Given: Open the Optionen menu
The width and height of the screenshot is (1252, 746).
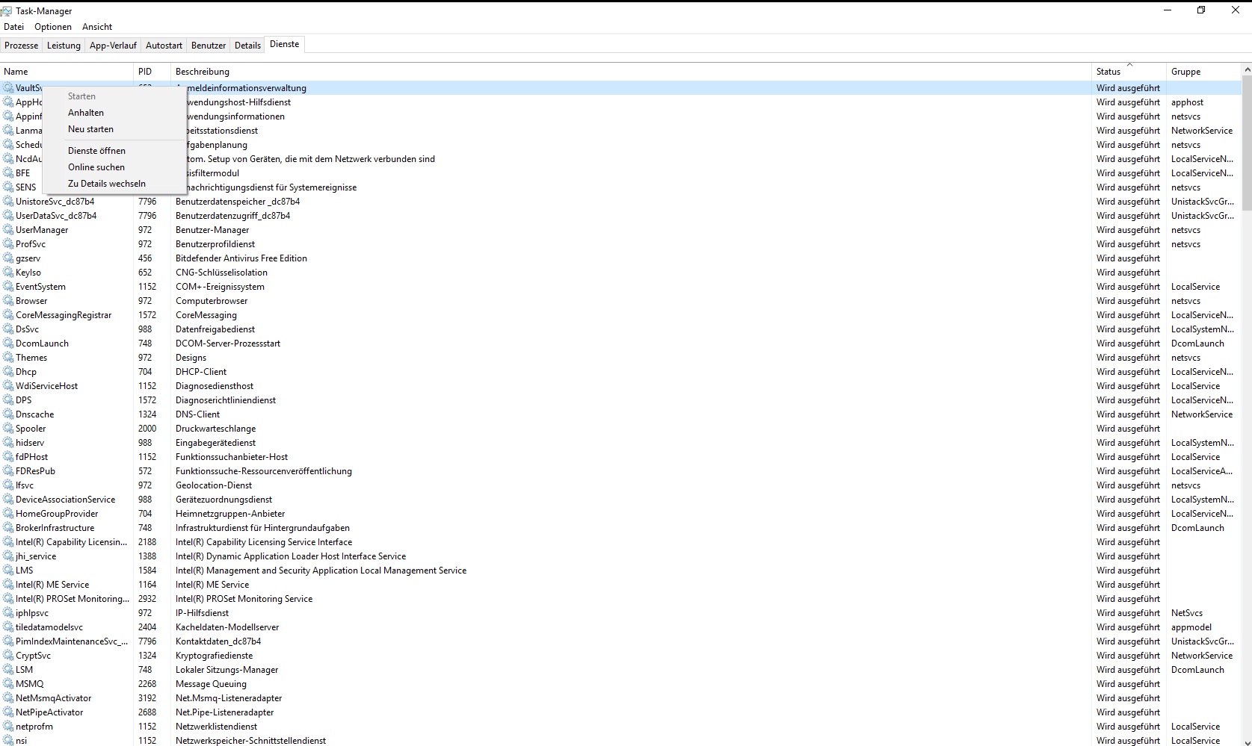Looking at the screenshot, I should point(53,27).
